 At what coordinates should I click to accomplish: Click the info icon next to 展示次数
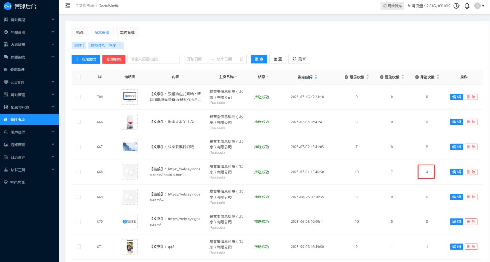(x=346, y=77)
